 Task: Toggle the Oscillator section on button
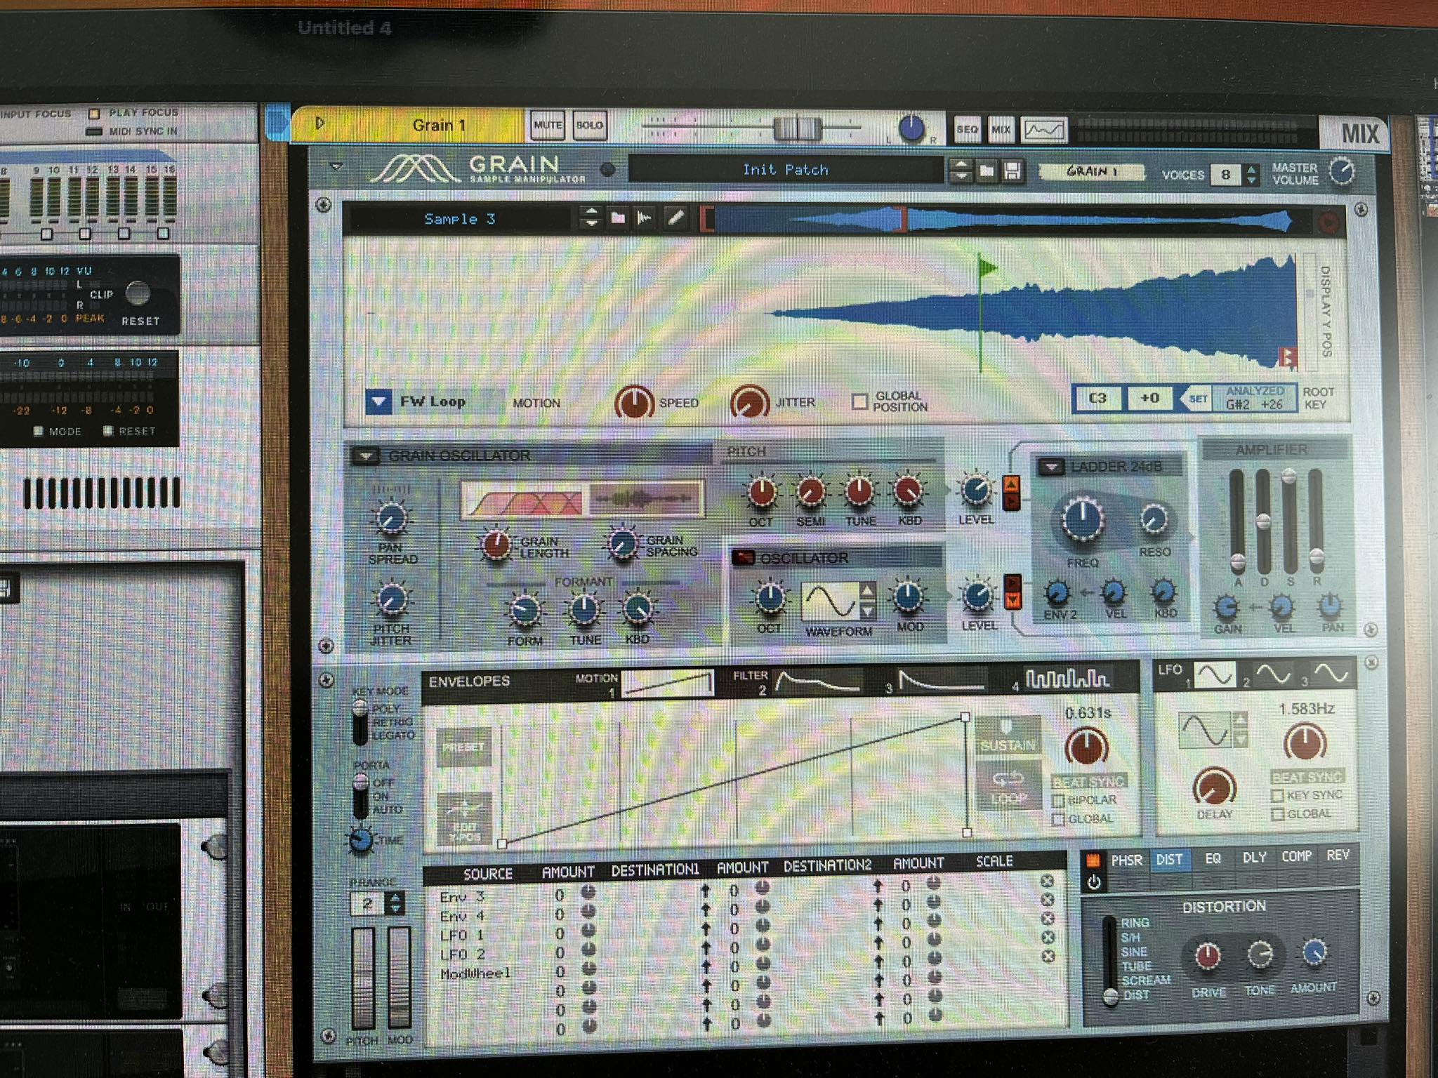(x=743, y=558)
